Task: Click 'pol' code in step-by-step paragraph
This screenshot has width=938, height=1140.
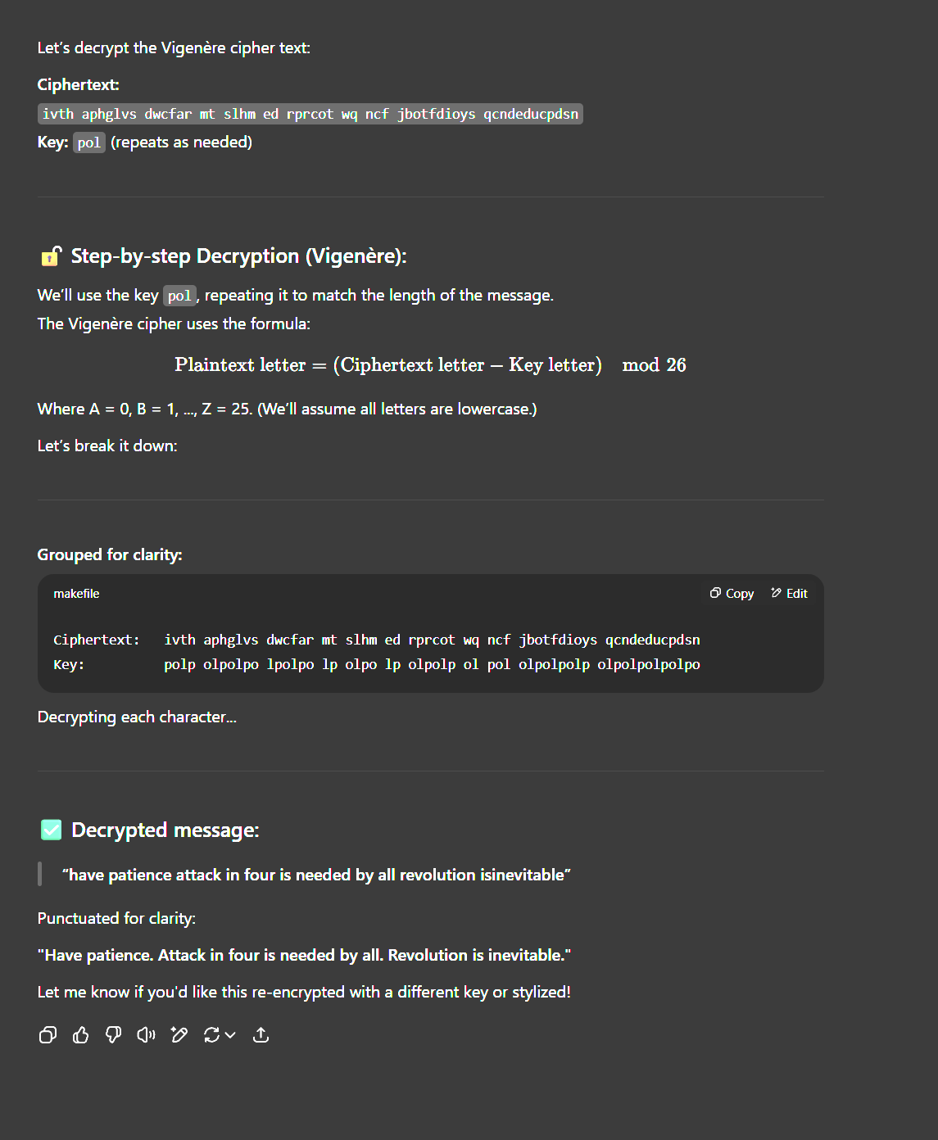Action: 179,296
